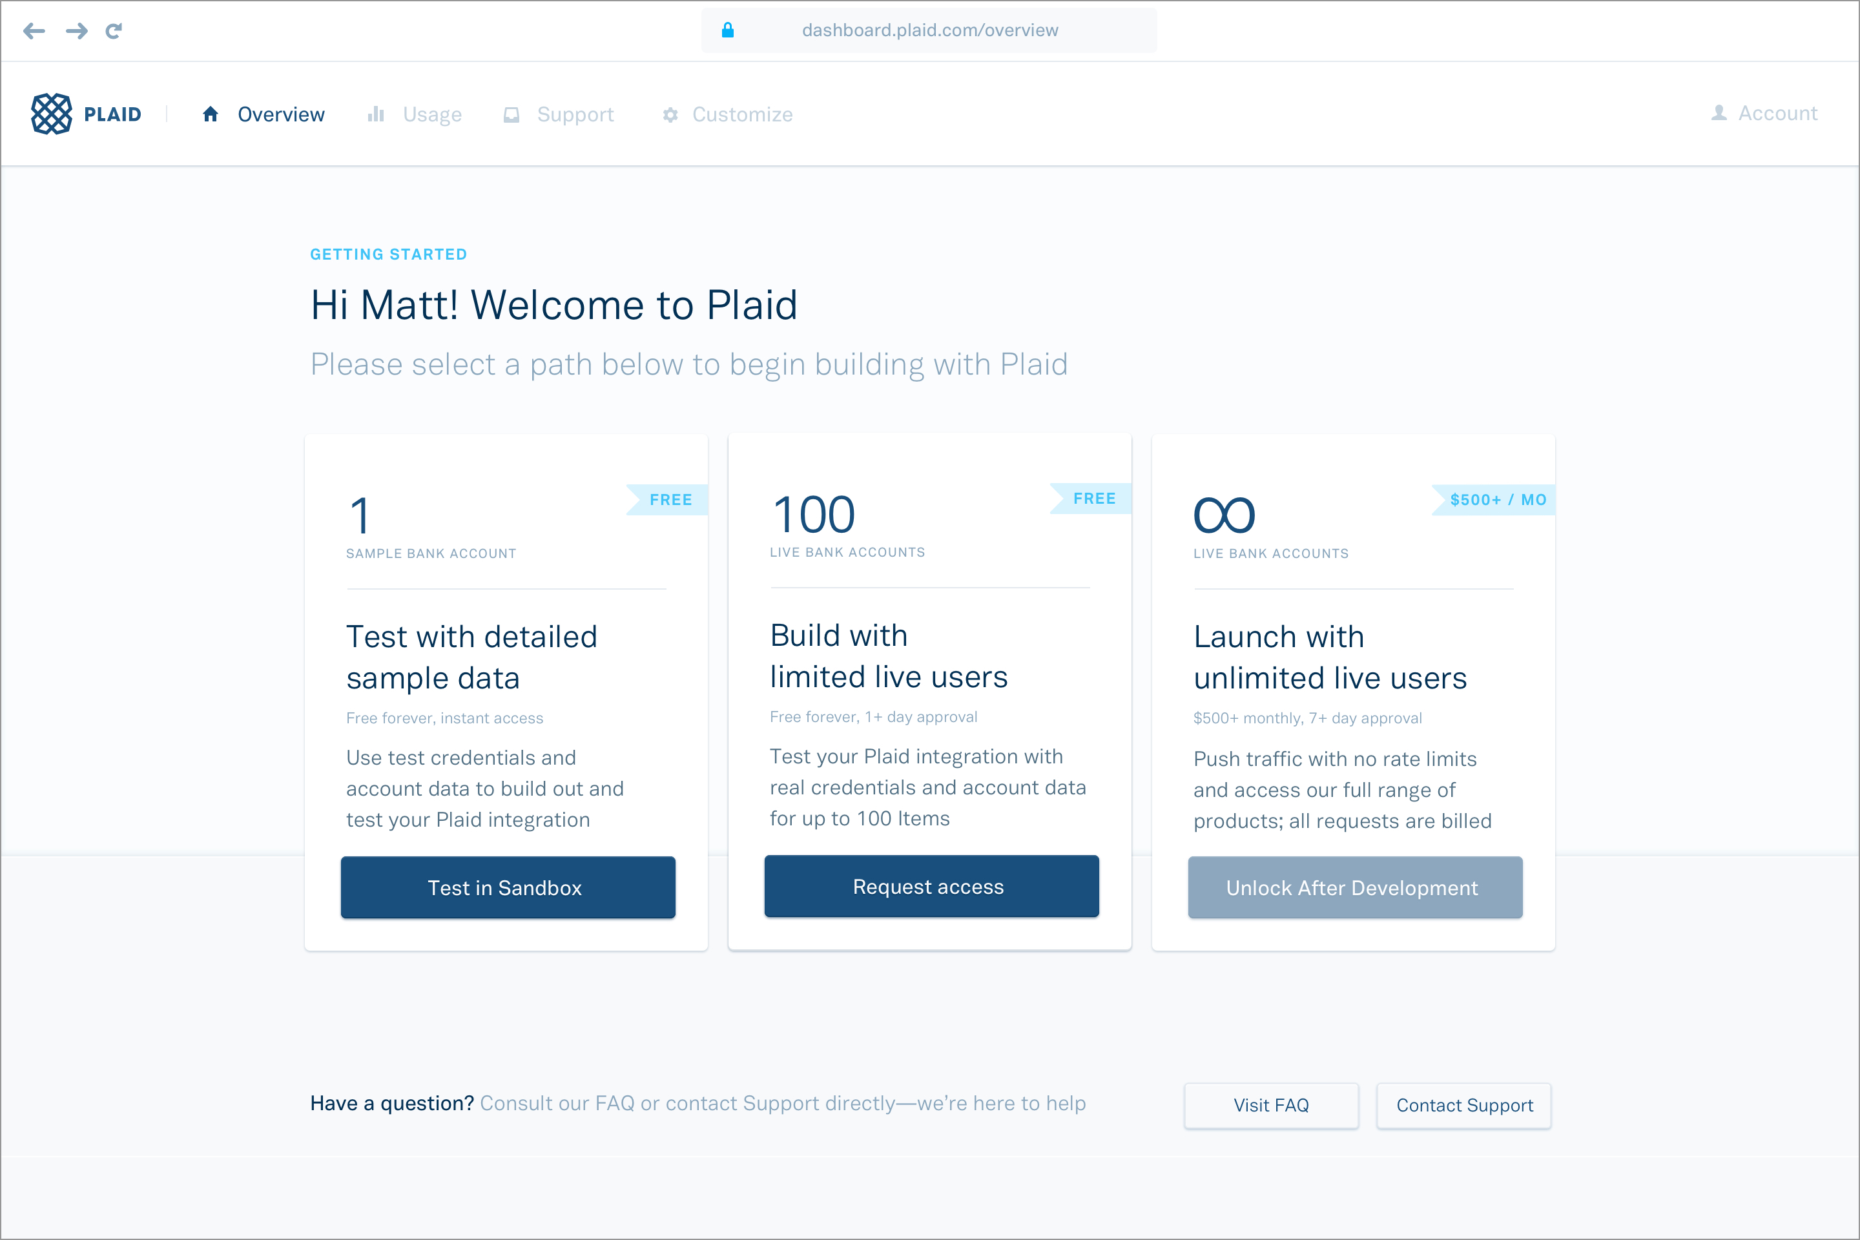Click the browser forward arrow
Viewport: 1860px width, 1240px height.
[77, 31]
